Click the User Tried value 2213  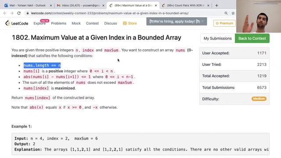click(x=262, y=65)
